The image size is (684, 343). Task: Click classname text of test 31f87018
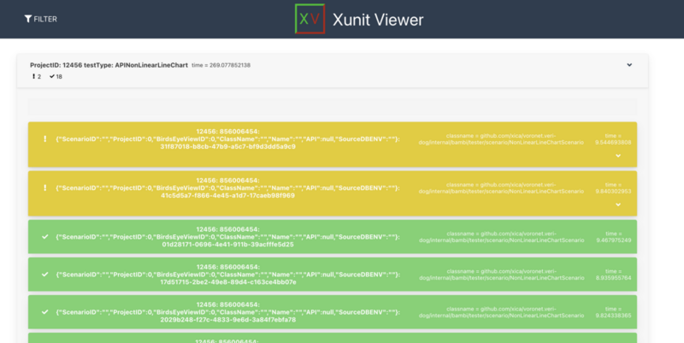[501, 139]
